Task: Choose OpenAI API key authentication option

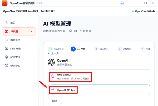Action: (99, 90)
